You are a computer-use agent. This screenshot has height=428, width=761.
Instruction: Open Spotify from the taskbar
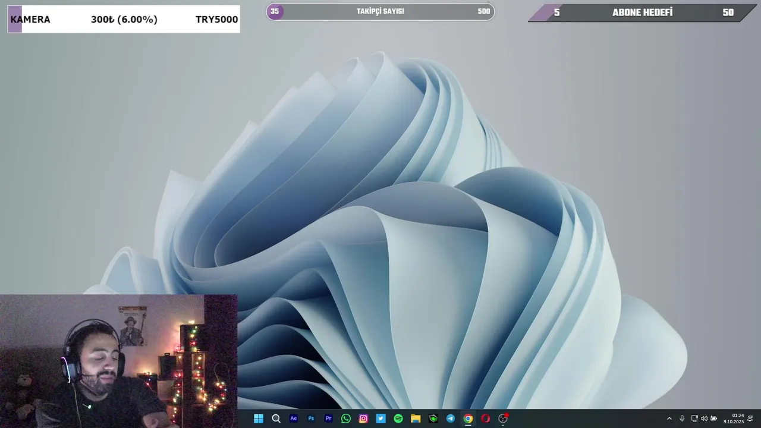(398, 418)
